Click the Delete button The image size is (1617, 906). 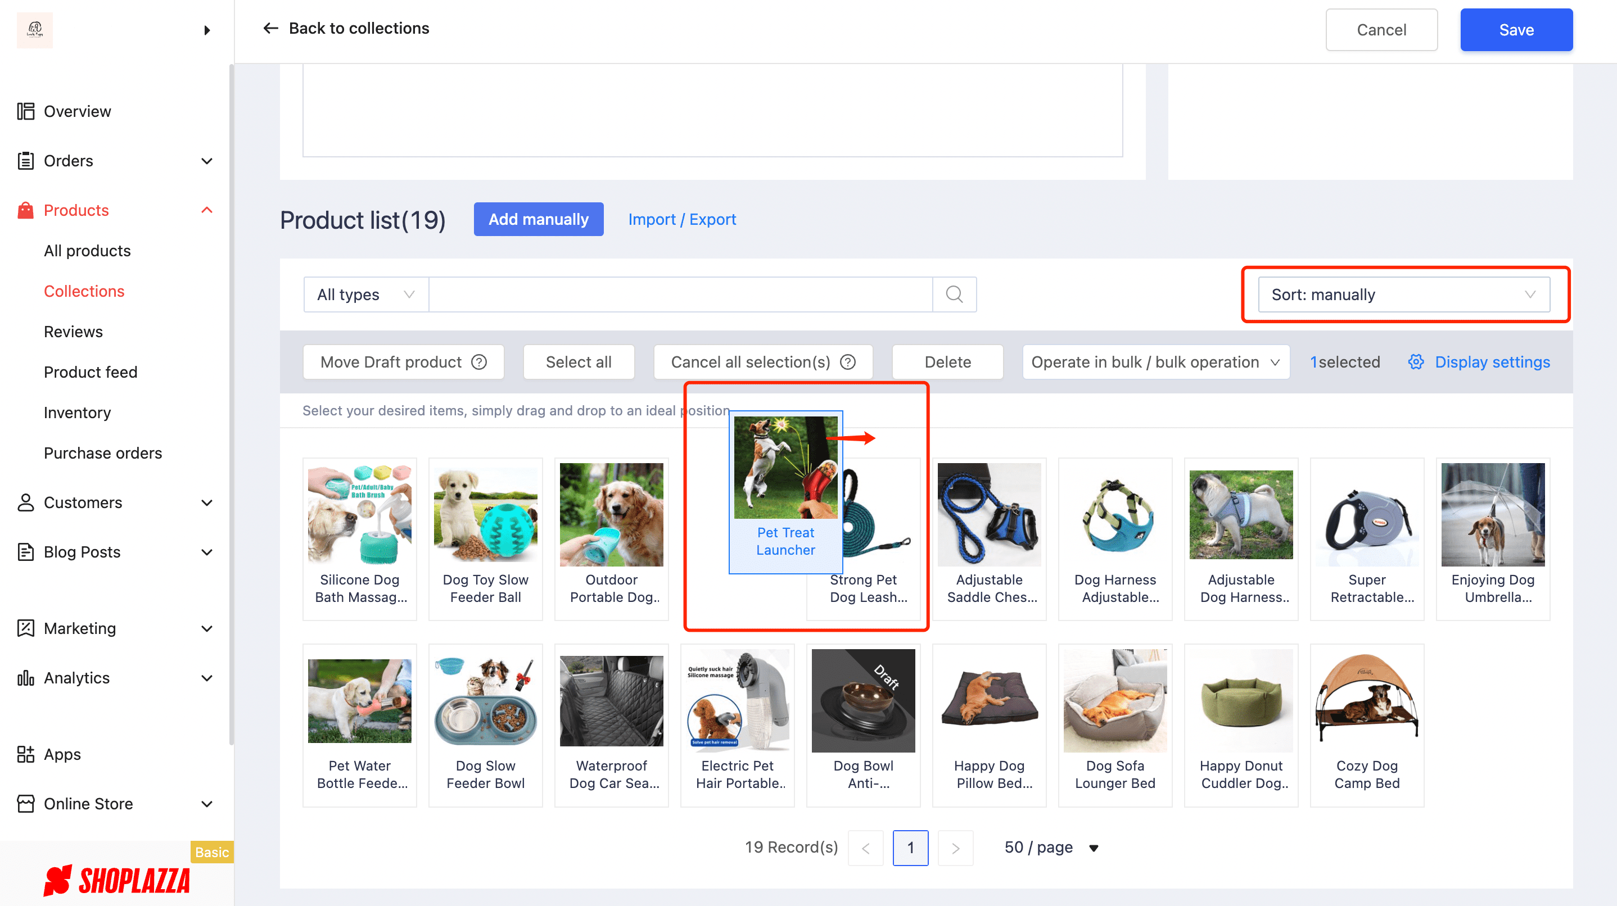point(947,362)
